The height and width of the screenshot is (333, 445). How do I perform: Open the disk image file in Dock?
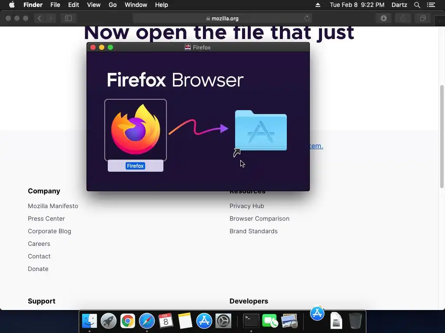(336, 320)
